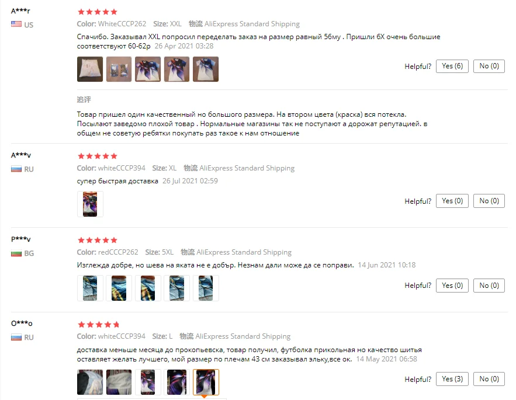
Task: Open the single photo in A***v's review
Action: coord(90,204)
